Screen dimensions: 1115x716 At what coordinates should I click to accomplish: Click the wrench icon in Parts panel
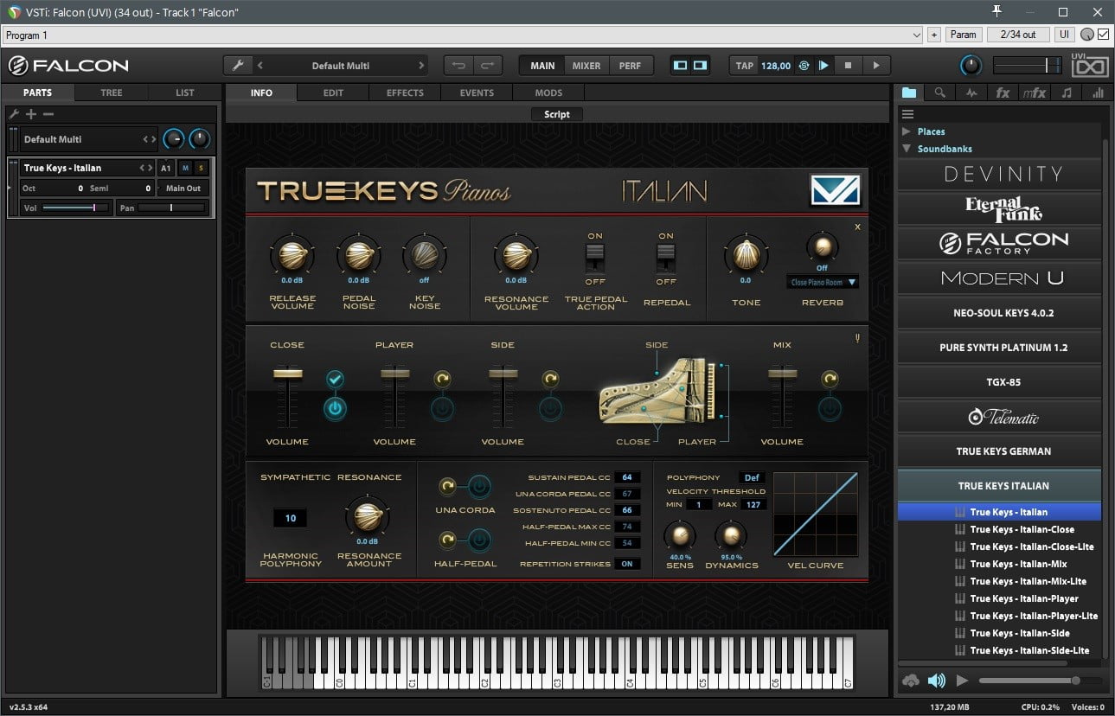[x=14, y=114]
